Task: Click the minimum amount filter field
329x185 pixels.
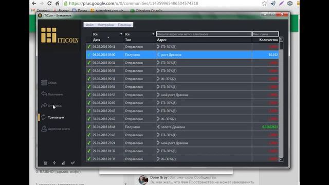Action: tap(265, 34)
